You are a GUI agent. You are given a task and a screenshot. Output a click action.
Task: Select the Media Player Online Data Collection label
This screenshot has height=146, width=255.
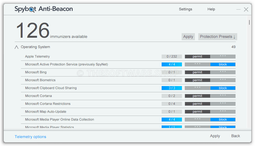point(60,120)
